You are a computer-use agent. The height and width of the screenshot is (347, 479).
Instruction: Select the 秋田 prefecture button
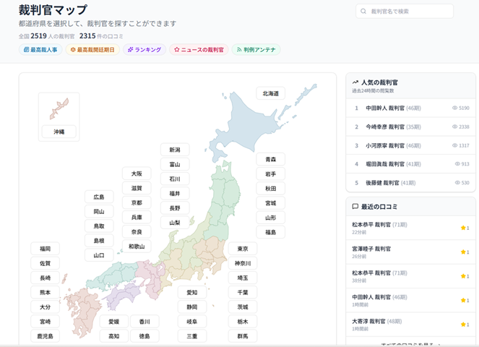(x=271, y=189)
